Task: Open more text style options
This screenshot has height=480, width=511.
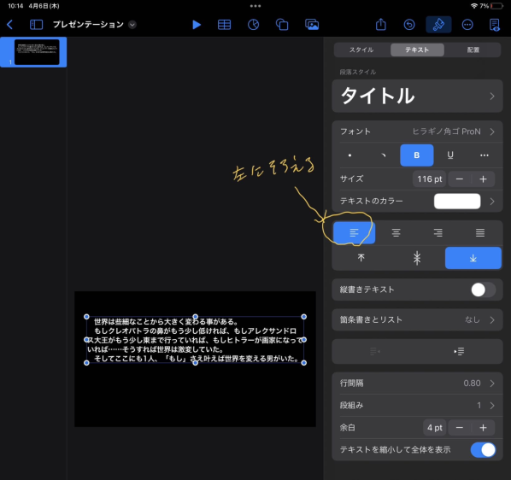Action: click(x=485, y=155)
